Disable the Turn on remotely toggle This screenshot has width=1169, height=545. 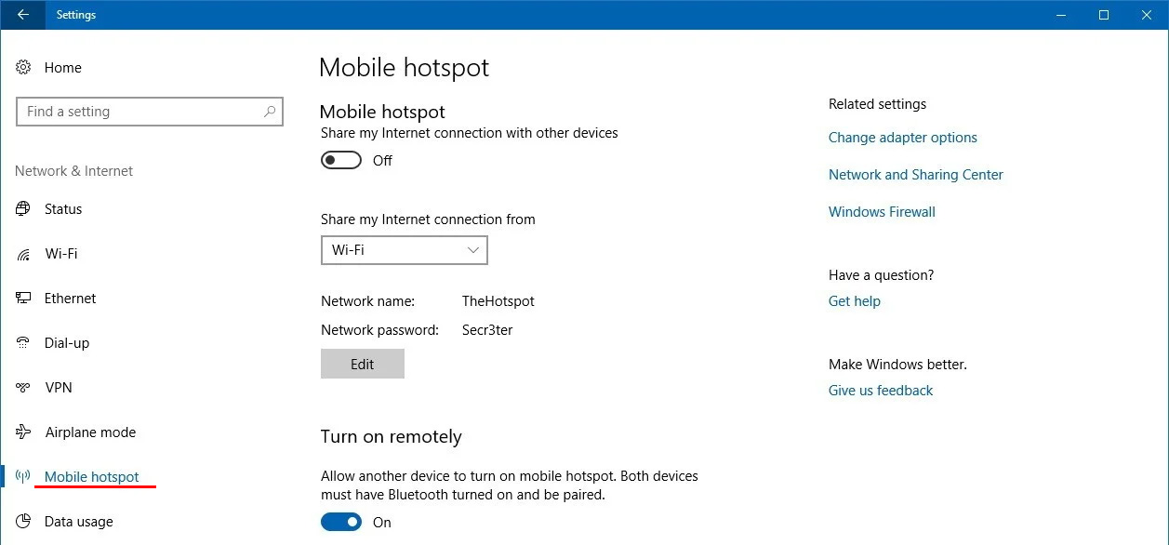pyautogui.click(x=340, y=523)
